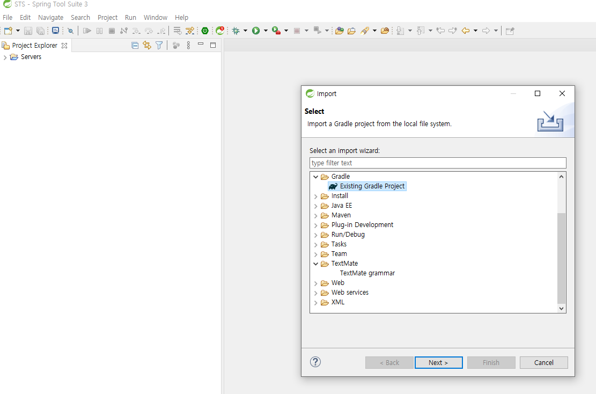596x394 pixels.
Task: Toggle Skip All Breakpoints icon
Action: [x=70, y=31]
